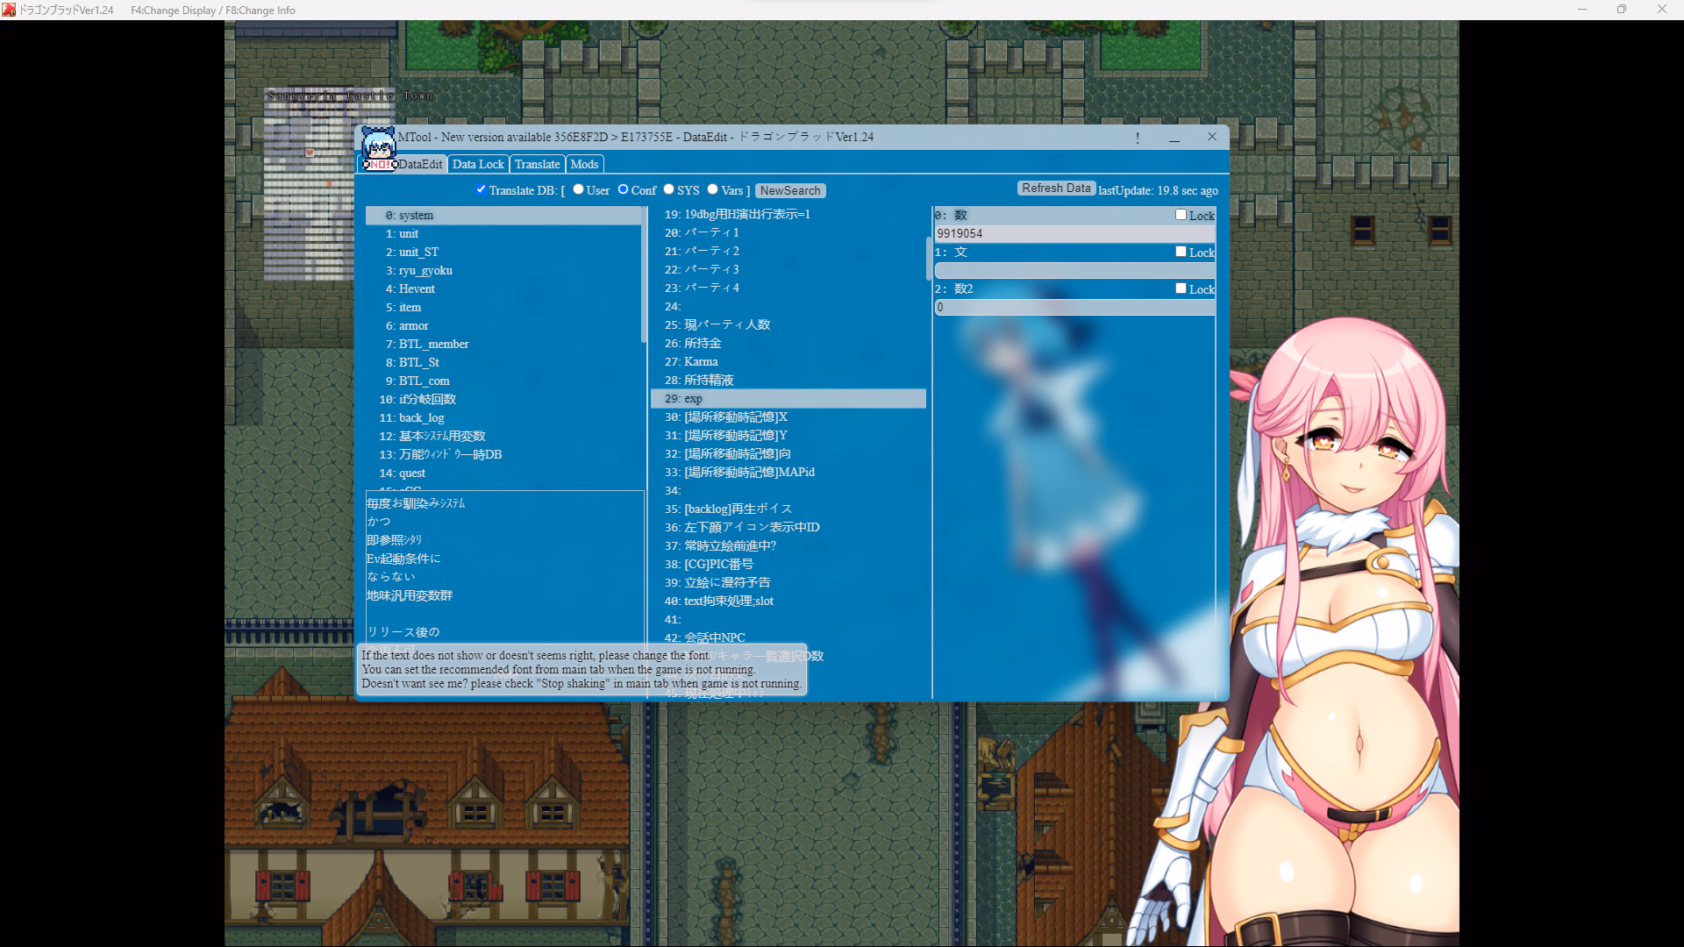The image size is (1684, 947).
Task: Click the exclamation mark icon in MTool title bar
Action: pos(1138,138)
